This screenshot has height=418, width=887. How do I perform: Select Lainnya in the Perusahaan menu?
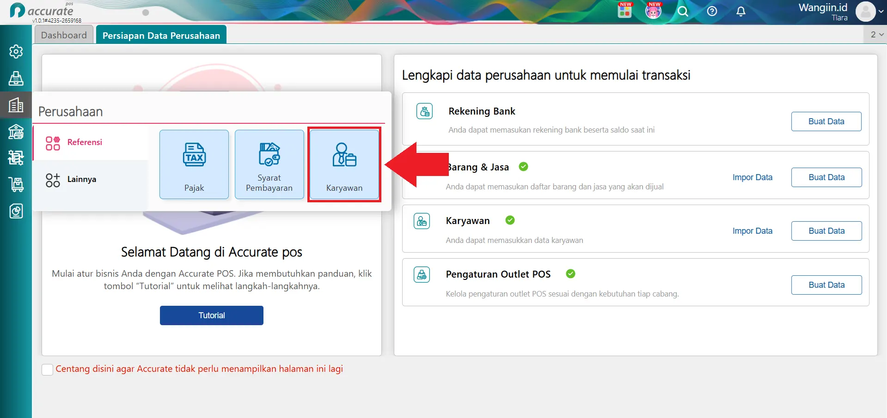(x=91, y=179)
